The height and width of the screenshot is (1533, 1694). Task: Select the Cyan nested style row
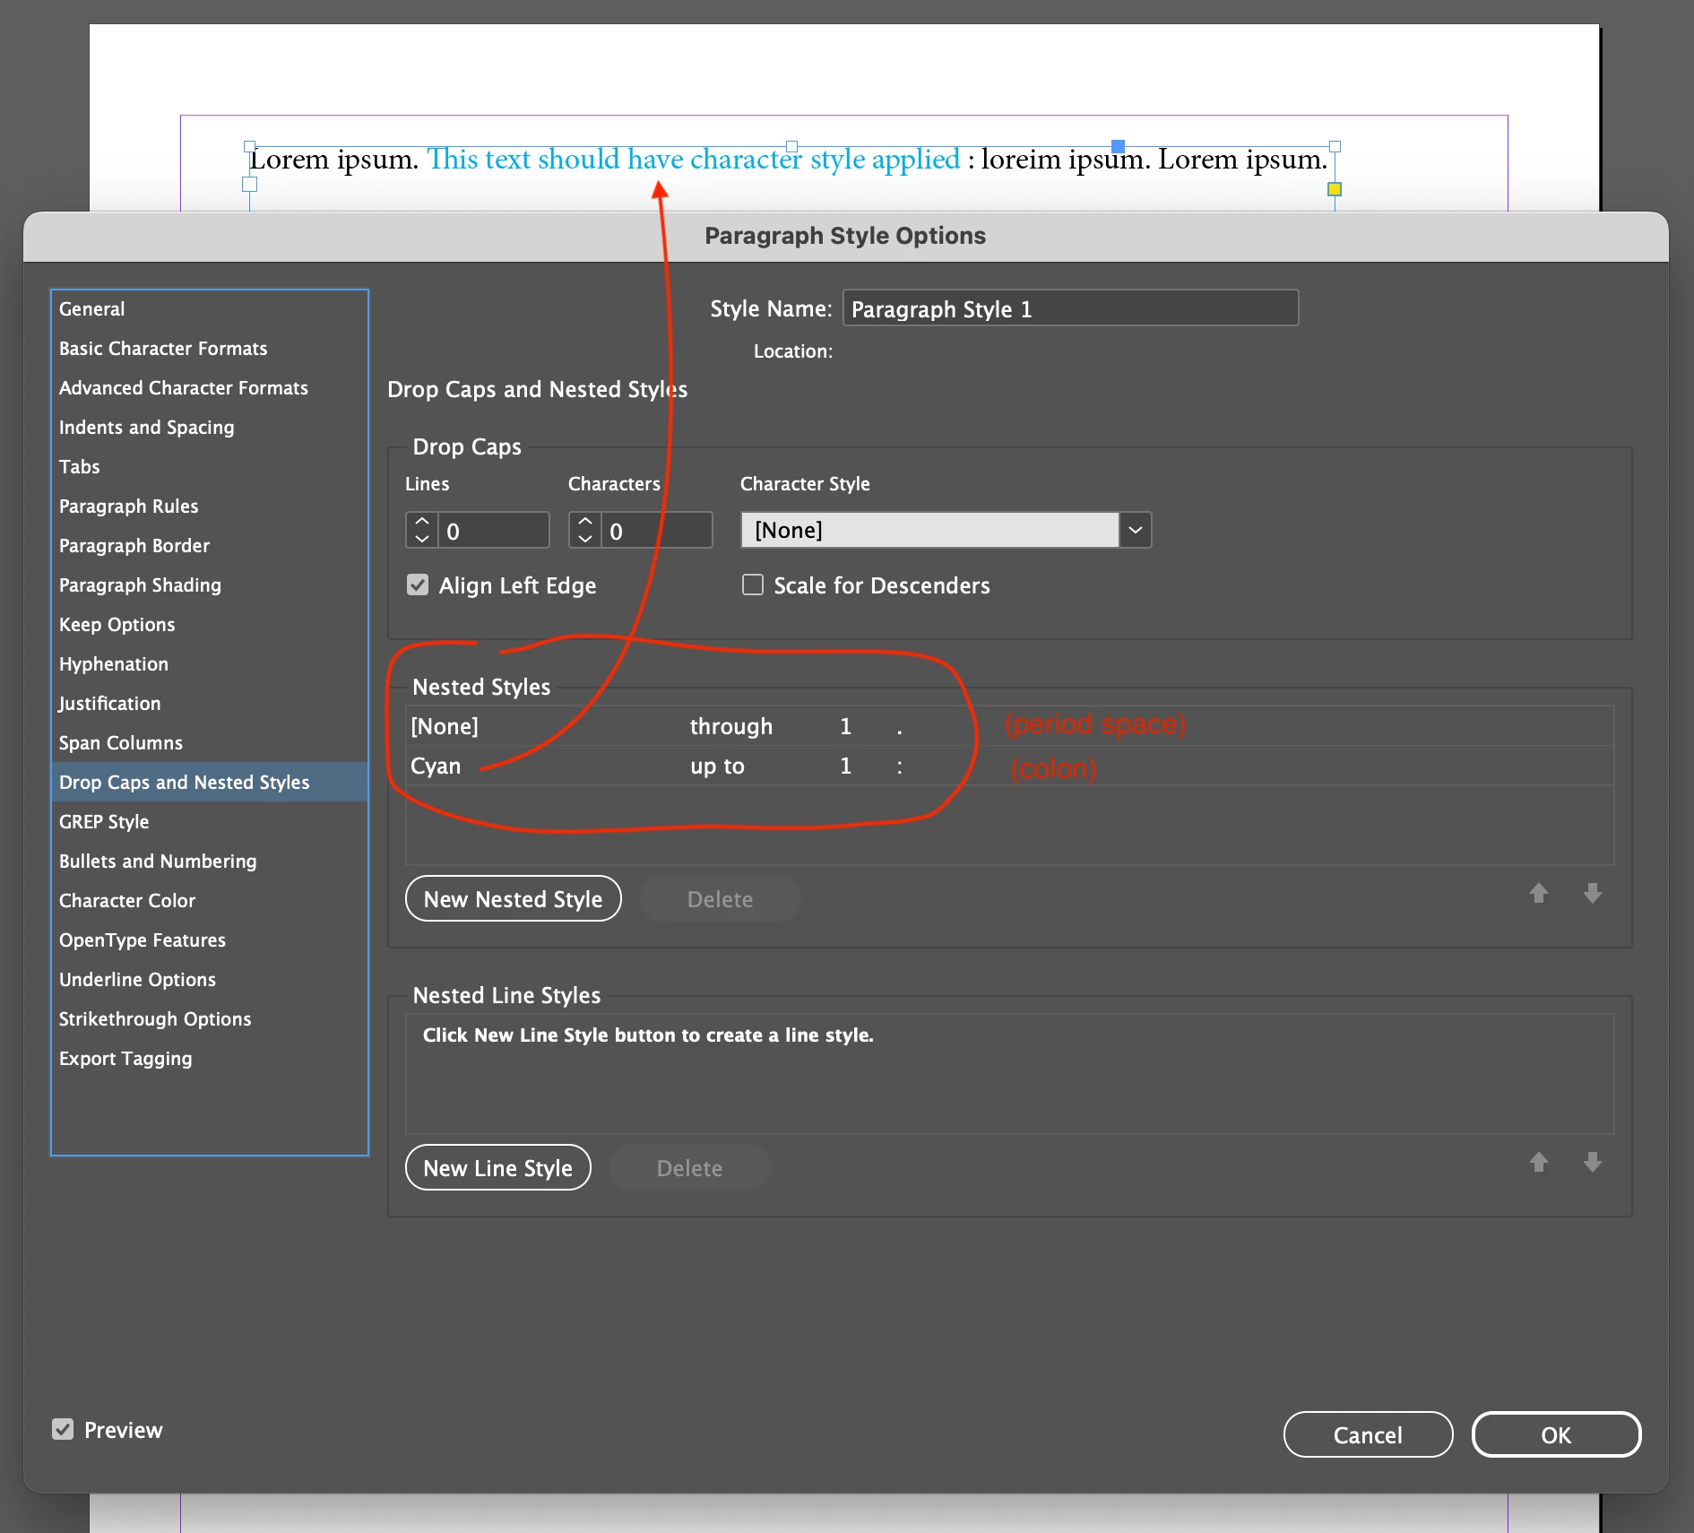click(1009, 766)
